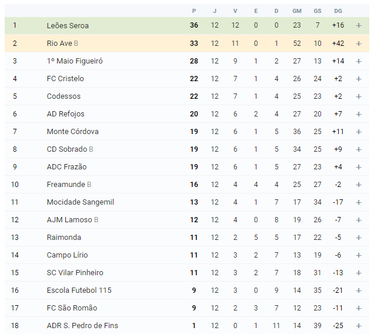Open the FC São Romão team link

tap(72, 308)
